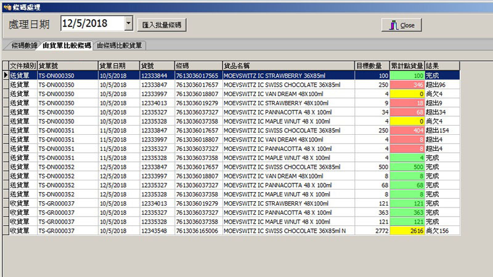The width and height of the screenshot is (493, 277).
Task: Open the 處理日期 date dropdown arrow
Action: click(x=128, y=24)
